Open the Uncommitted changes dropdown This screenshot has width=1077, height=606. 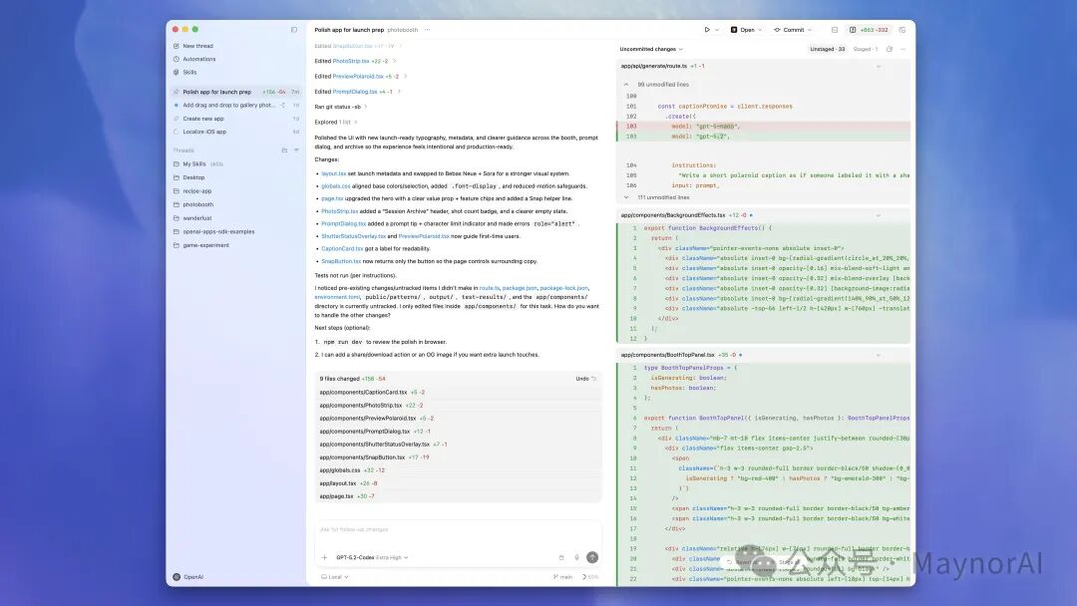coord(649,47)
